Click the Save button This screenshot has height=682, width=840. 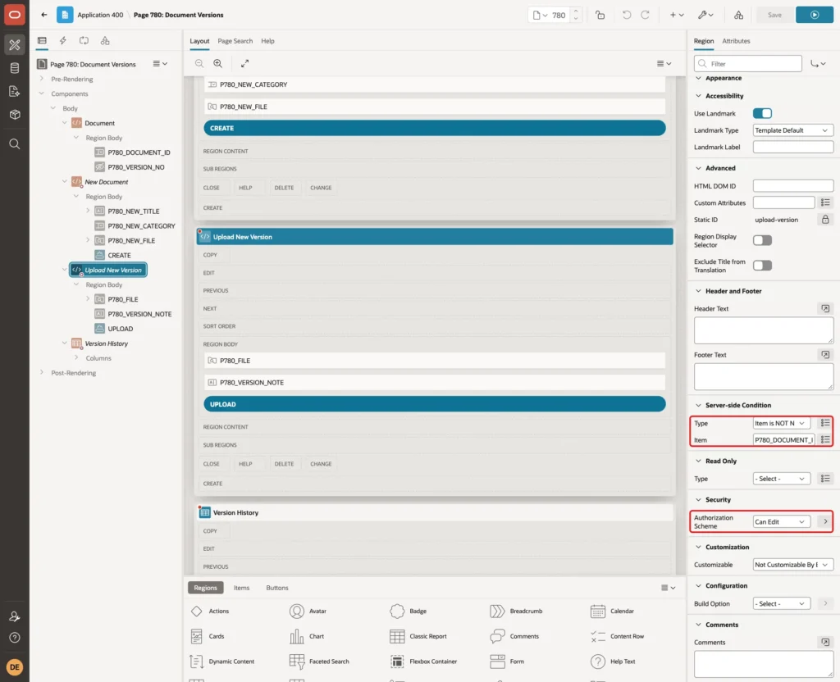[774, 15]
